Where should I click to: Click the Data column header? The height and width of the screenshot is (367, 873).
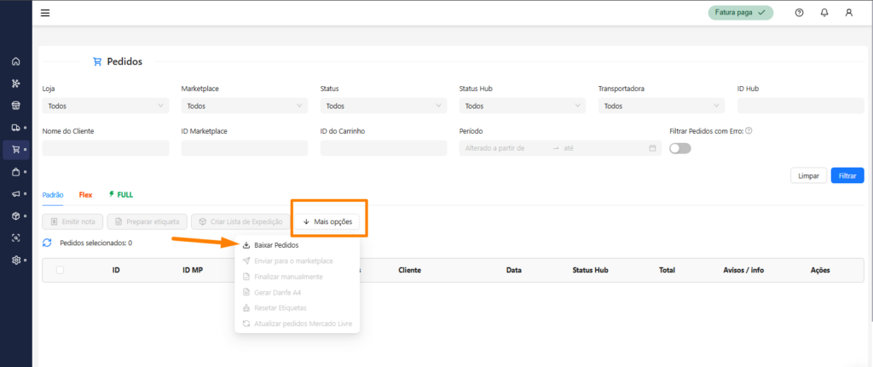pos(514,270)
